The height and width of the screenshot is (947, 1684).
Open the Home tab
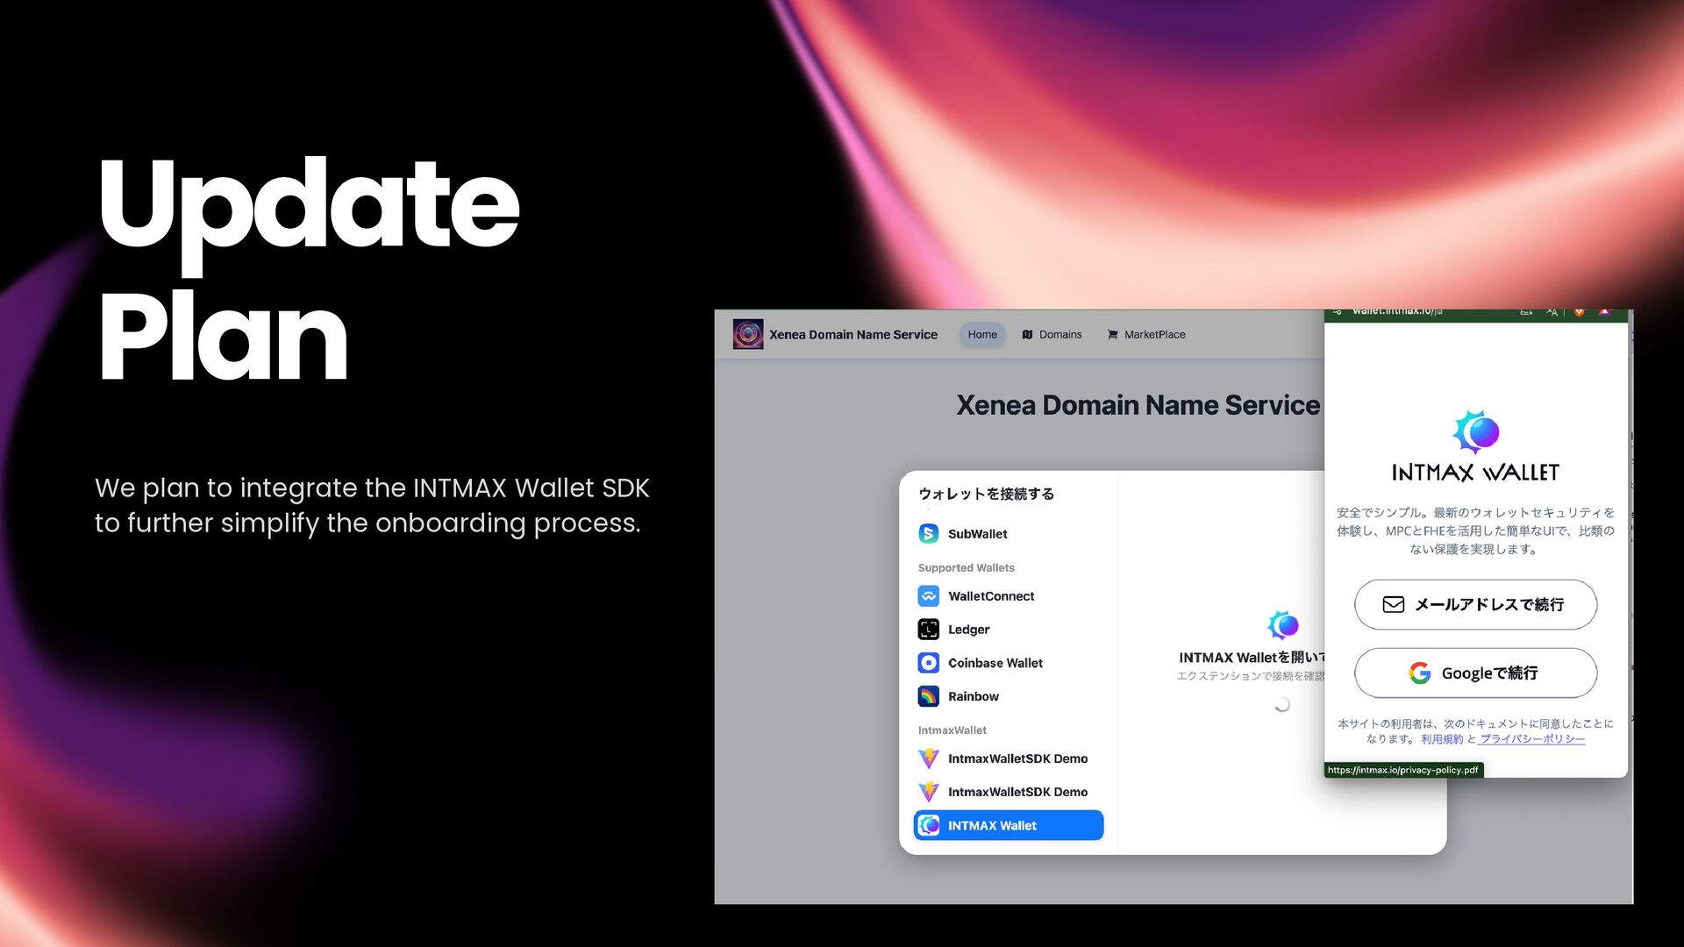[x=982, y=334]
